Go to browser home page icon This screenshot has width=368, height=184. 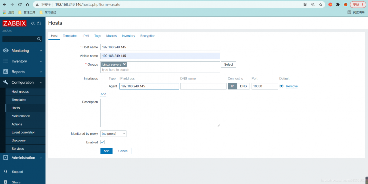[28, 5]
